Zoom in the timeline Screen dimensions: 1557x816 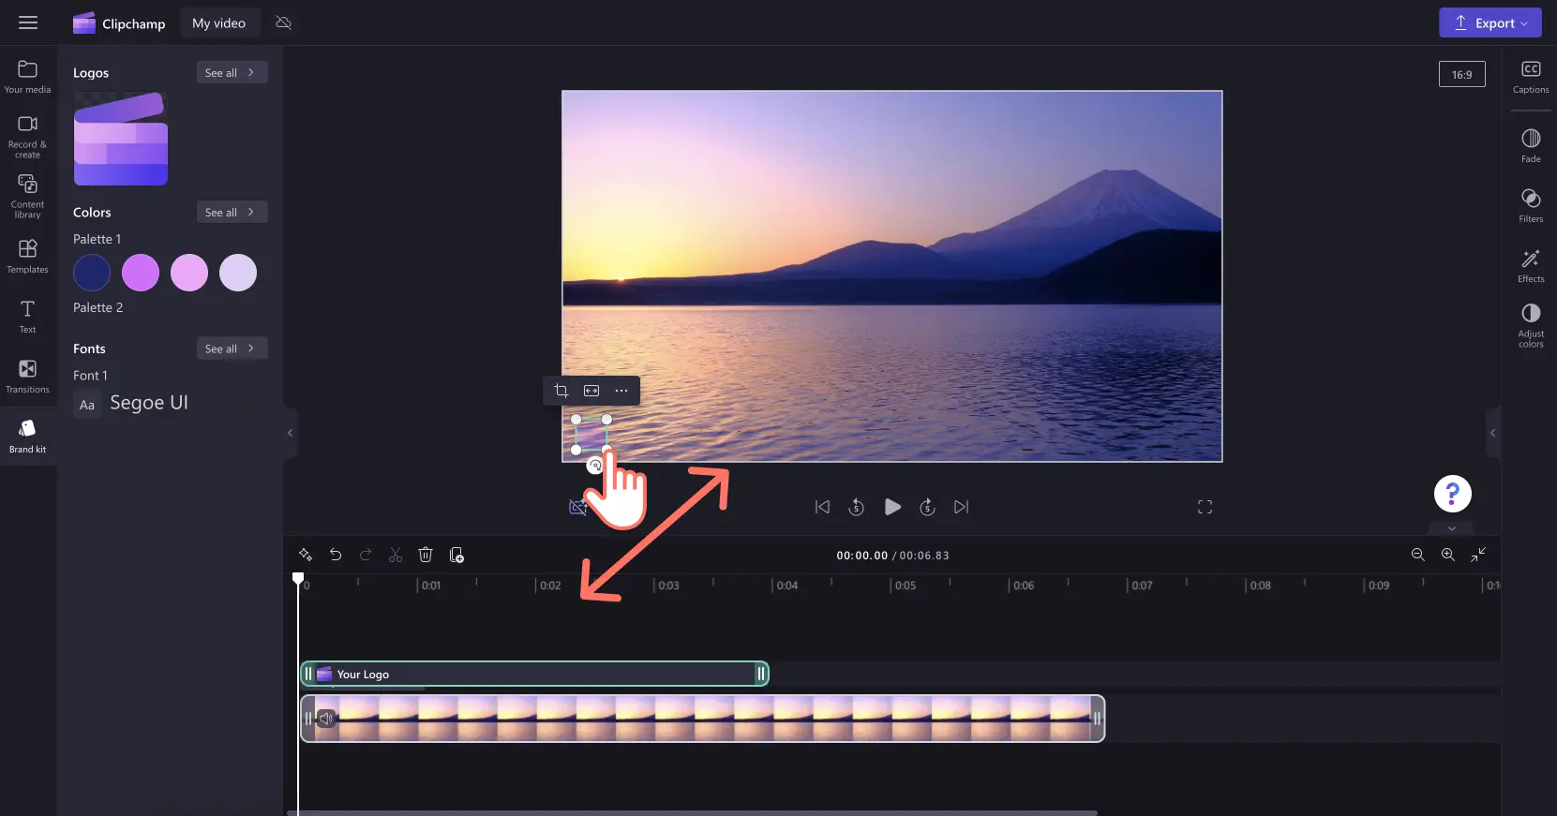tap(1448, 555)
